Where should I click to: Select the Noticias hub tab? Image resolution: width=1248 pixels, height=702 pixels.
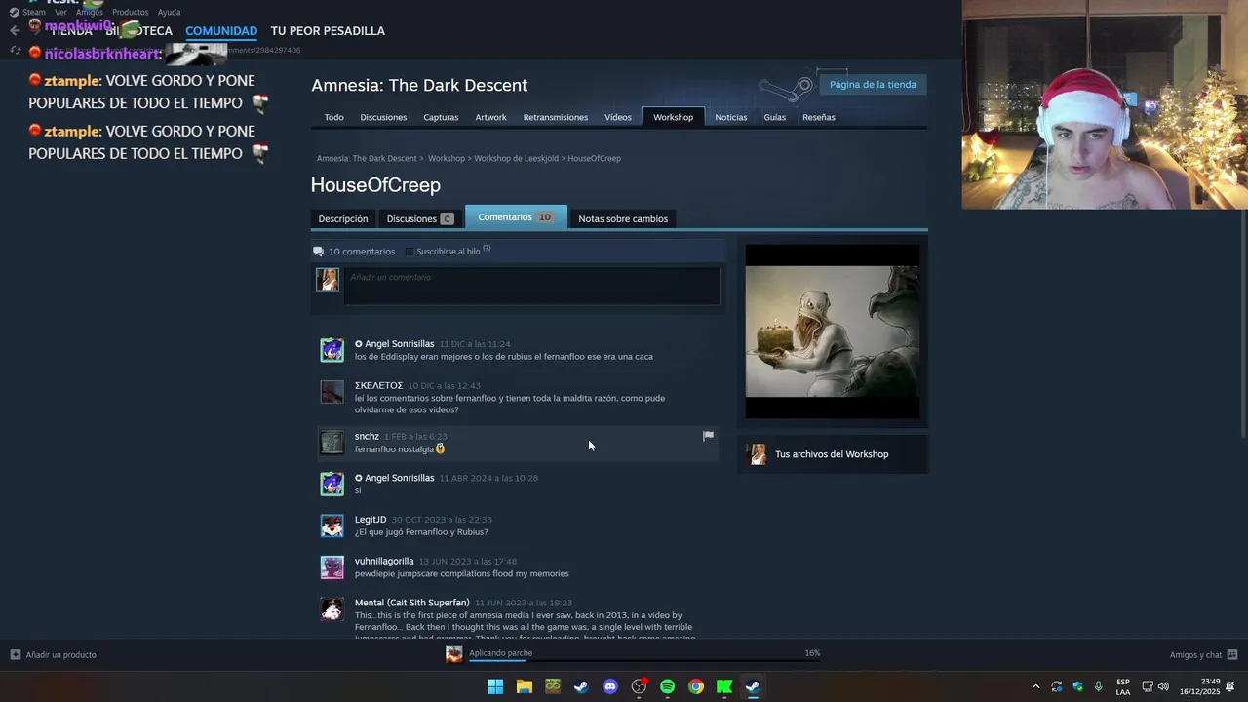click(x=731, y=117)
